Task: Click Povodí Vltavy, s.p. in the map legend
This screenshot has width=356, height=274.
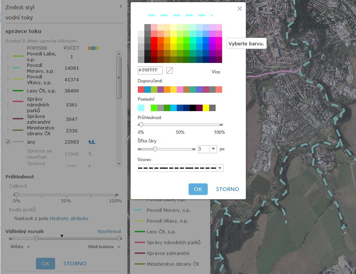Action: pos(167,221)
